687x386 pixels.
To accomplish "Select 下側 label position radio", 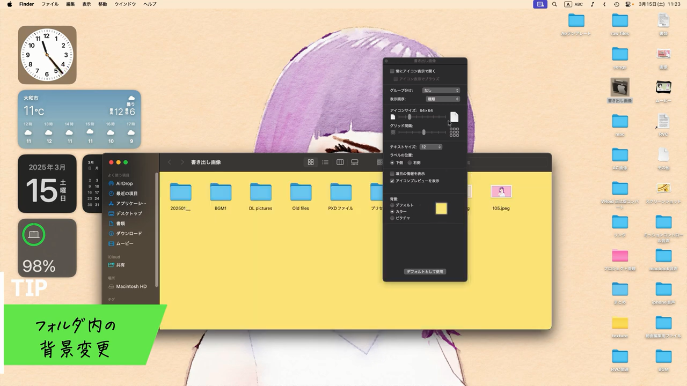I will point(392,162).
